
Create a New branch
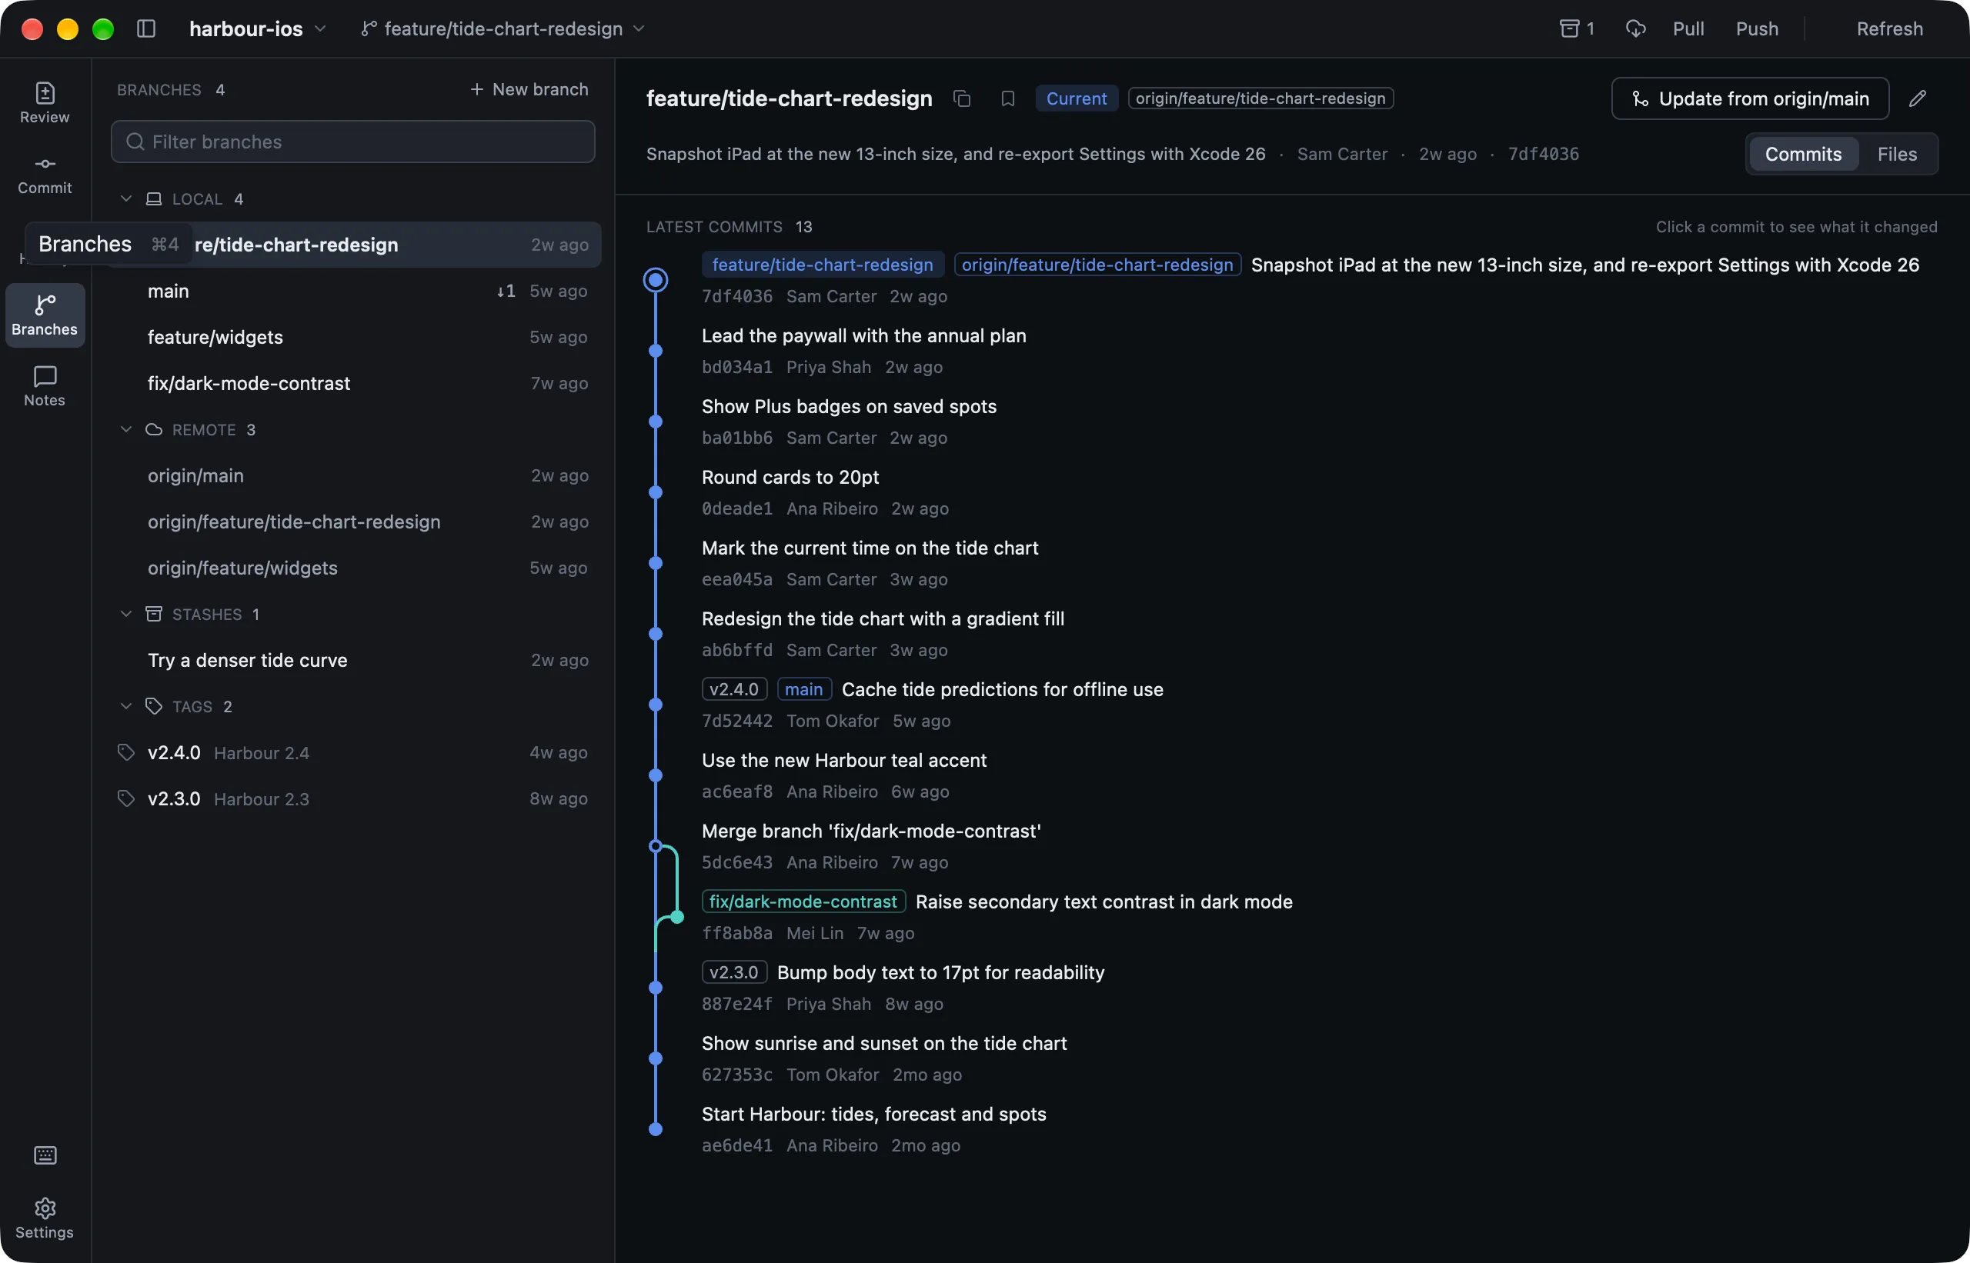click(529, 89)
